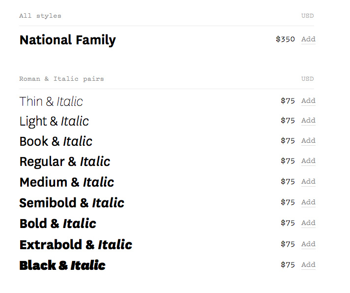Choose the Book & Italic style name

tap(56, 141)
